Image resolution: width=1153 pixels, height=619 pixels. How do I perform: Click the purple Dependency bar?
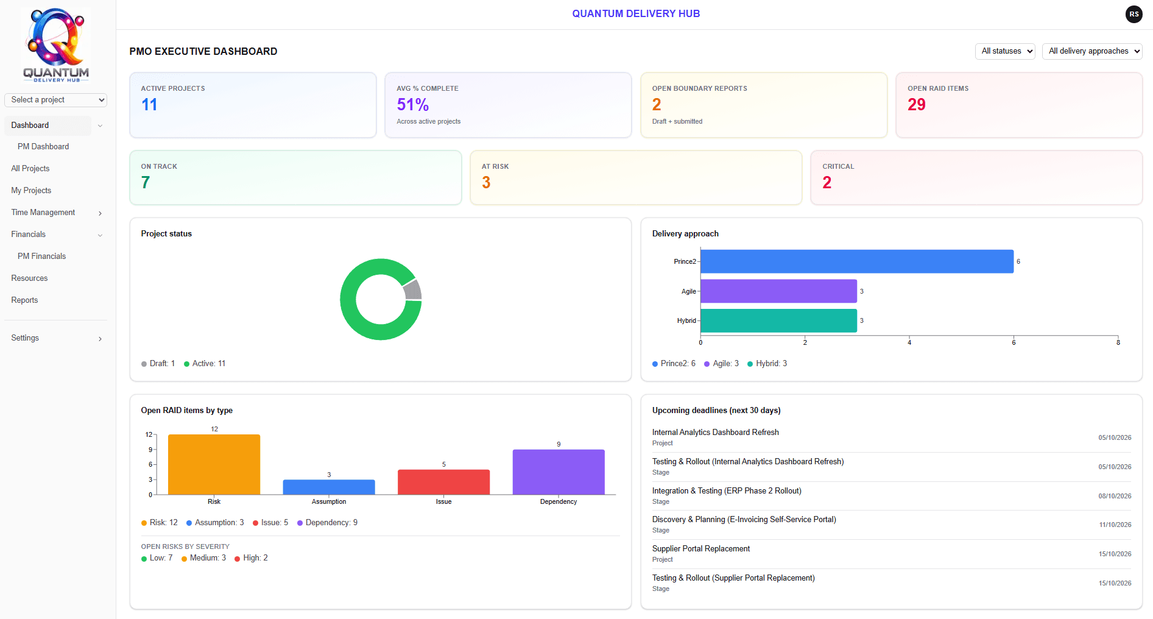pos(559,472)
